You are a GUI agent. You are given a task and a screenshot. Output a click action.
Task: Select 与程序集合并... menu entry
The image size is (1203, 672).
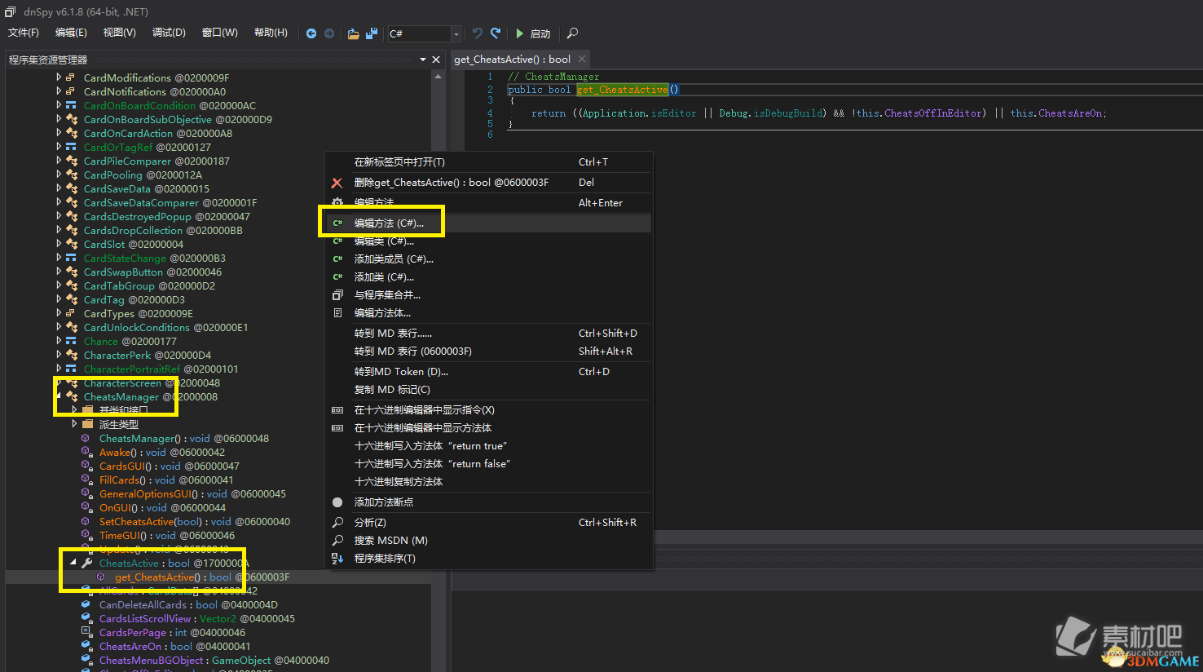[489, 295]
